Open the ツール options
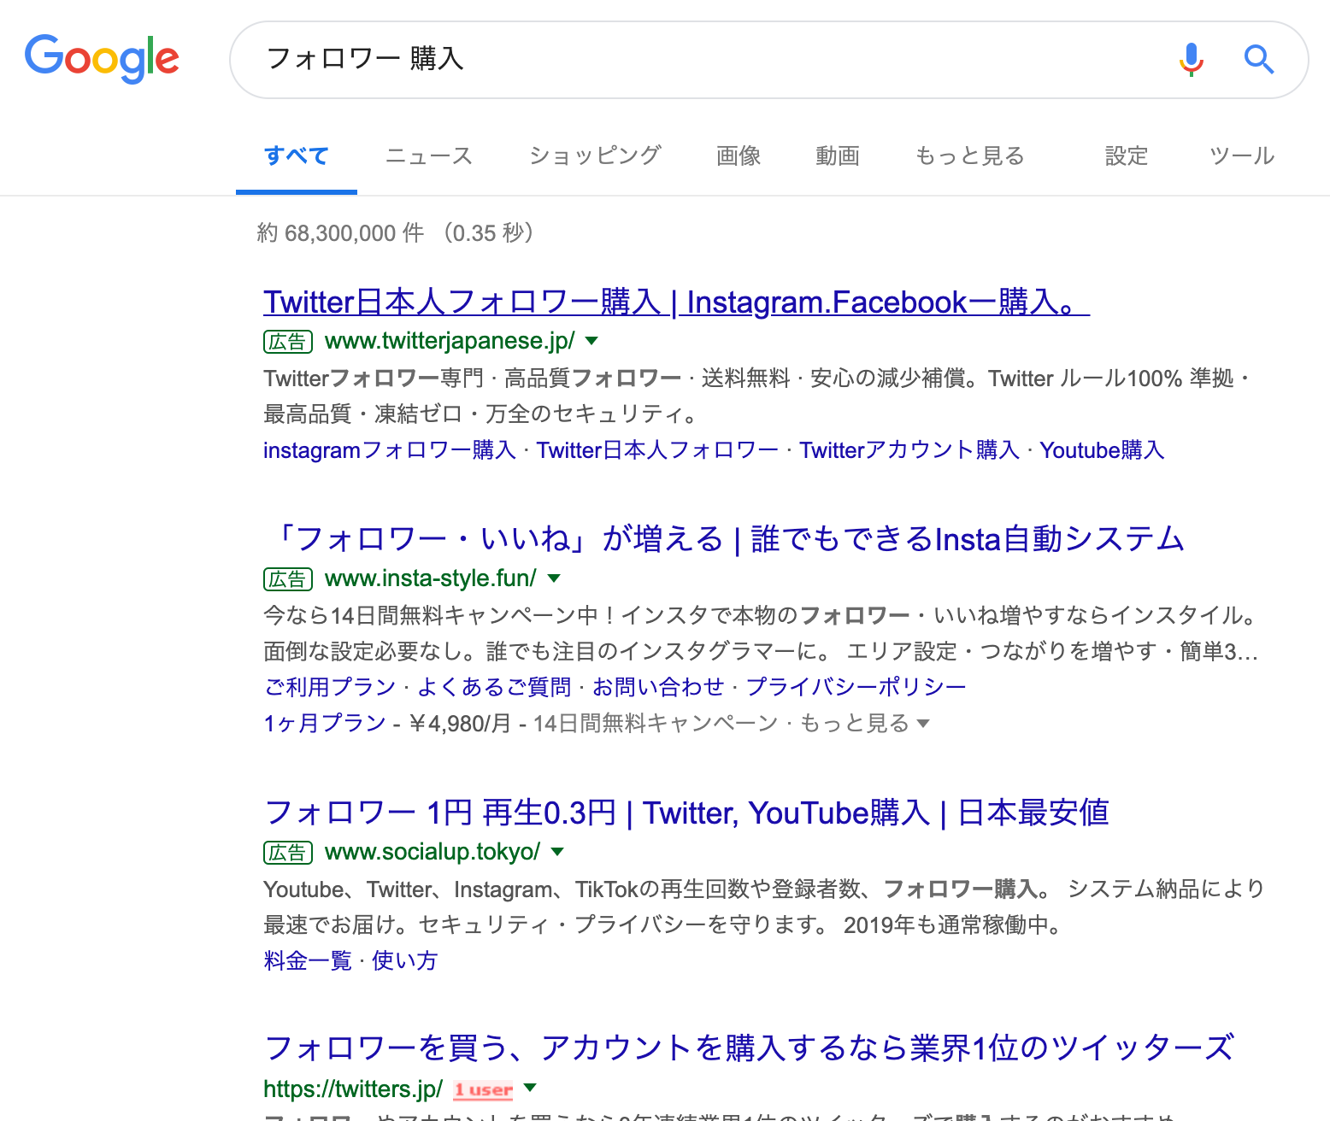The height and width of the screenshot is (1121, 1330). pos(1242,156)
